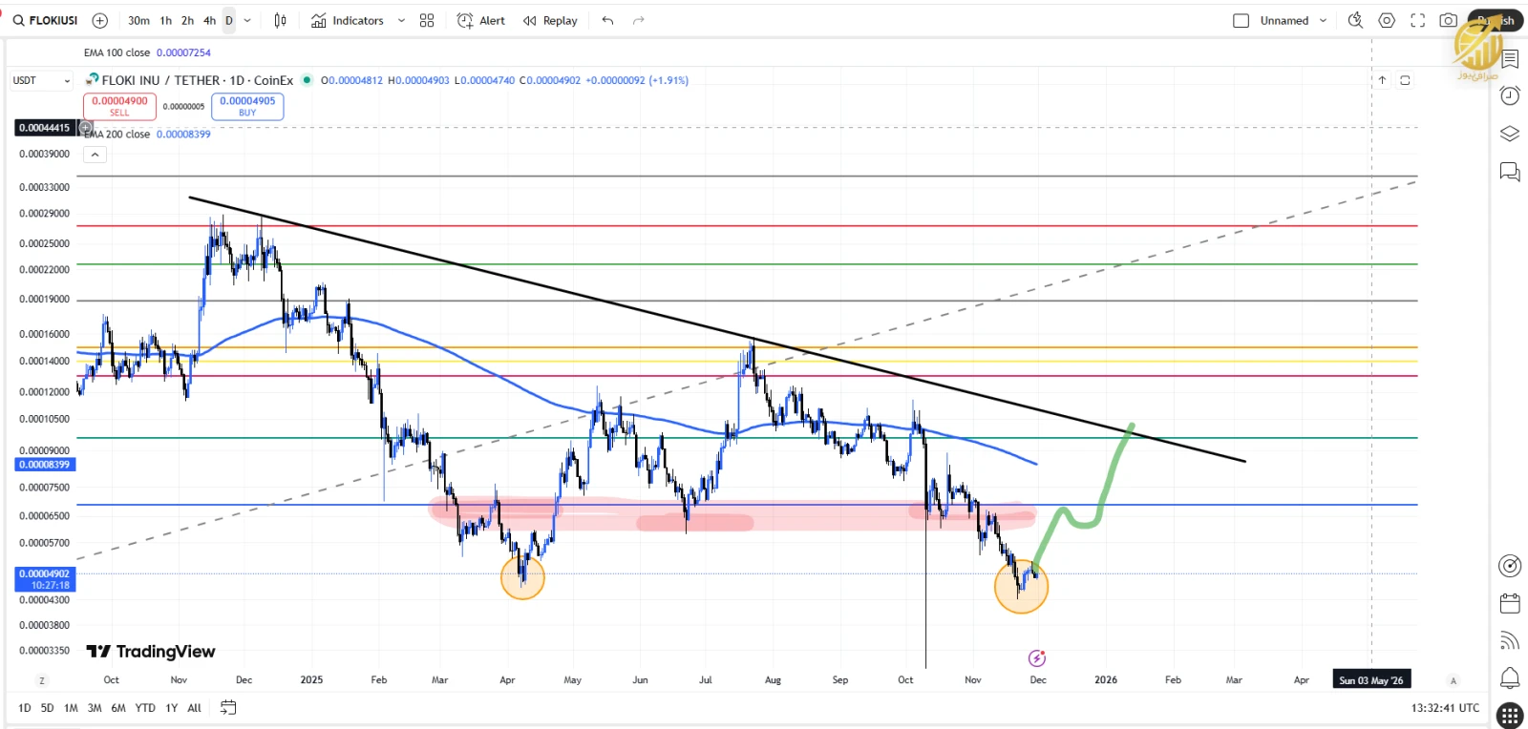1528x729 pixels.
Task: Open the calendar panel in right sidebar
Action: click(1510, 603)
